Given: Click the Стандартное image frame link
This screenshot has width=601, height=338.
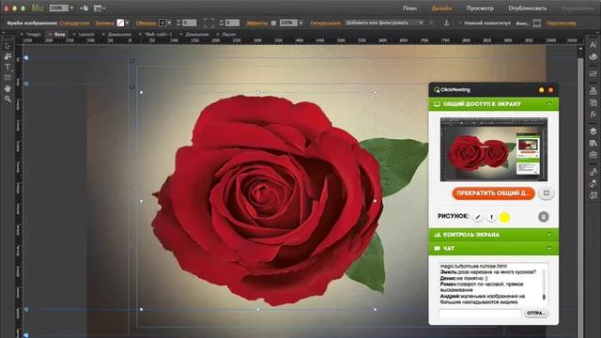Looking at the screenshot, I should 74,23.
